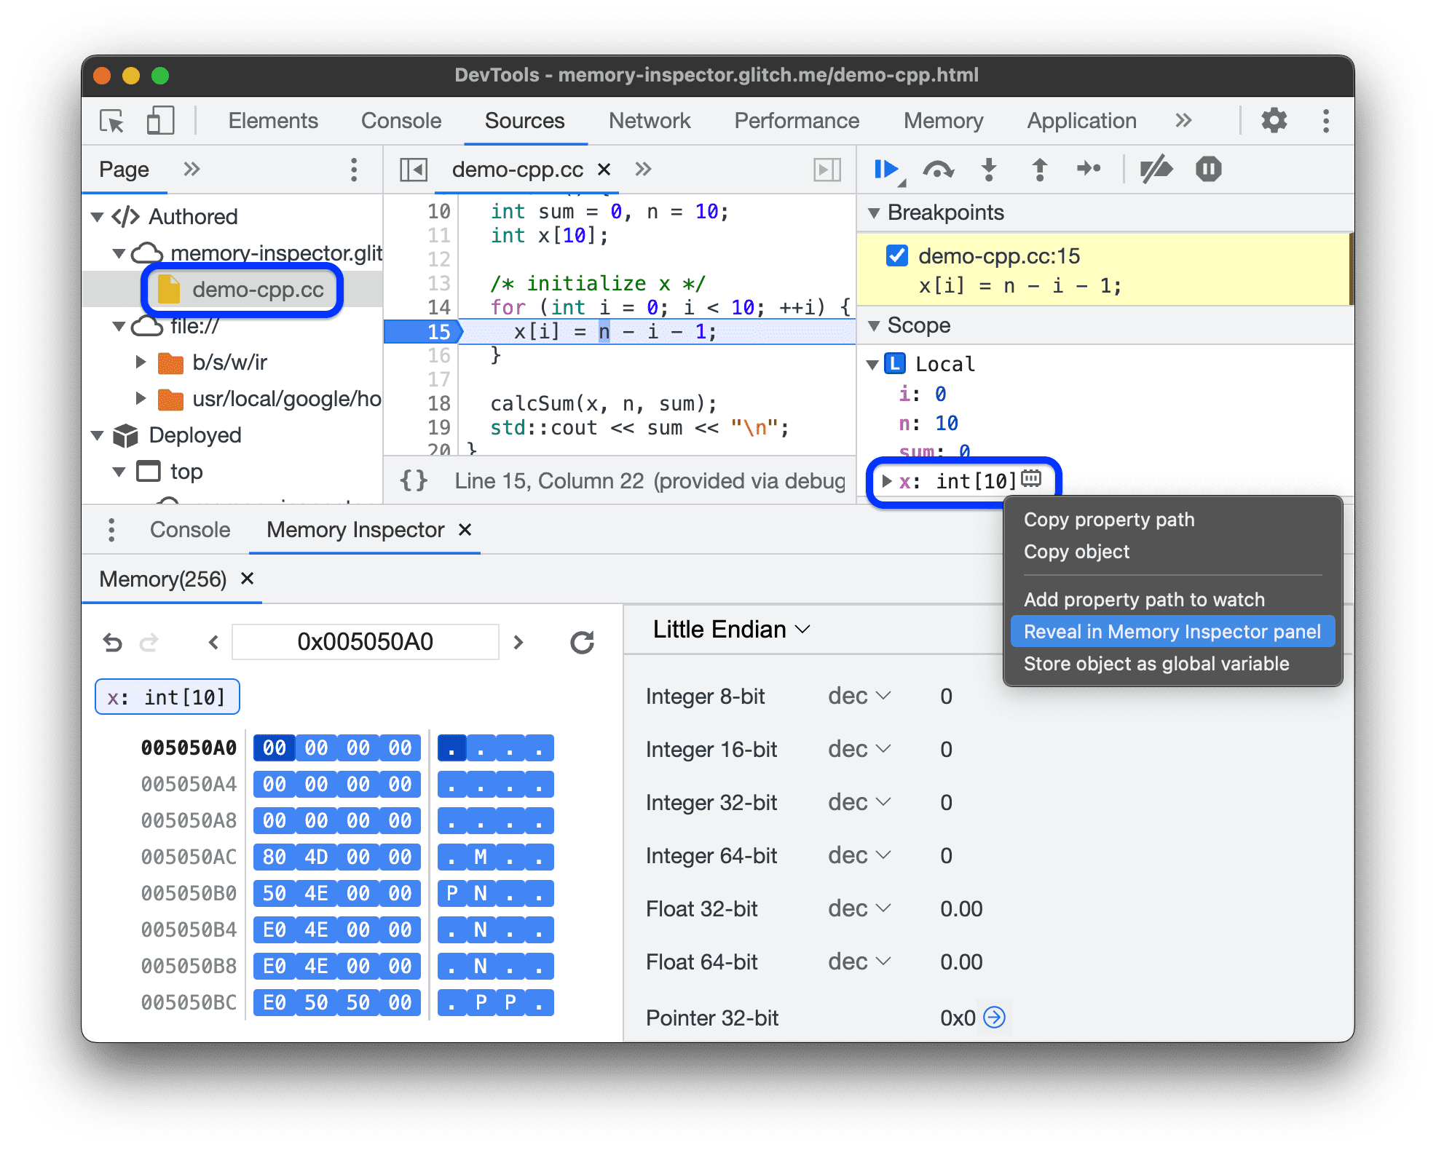Click Add property path to watch
Image resolution: width=1436 pixels, height=1150 pixels.
1145,598
